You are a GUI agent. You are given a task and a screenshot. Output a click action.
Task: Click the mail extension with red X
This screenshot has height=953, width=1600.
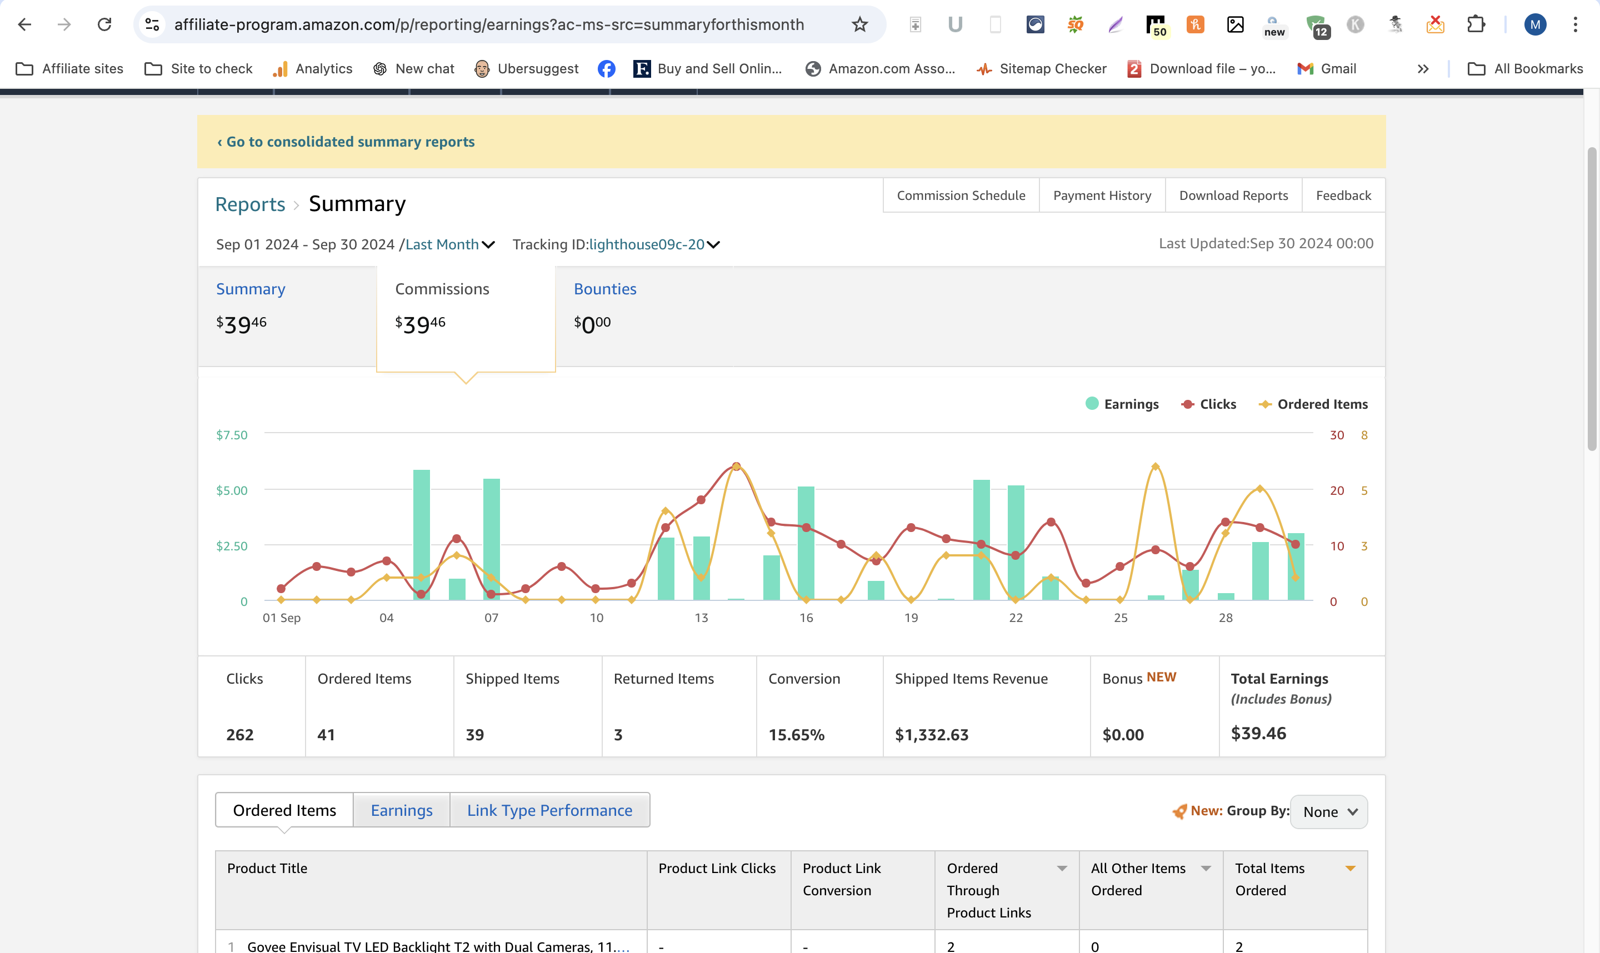pyautogui.click(x=1435, y=24)
